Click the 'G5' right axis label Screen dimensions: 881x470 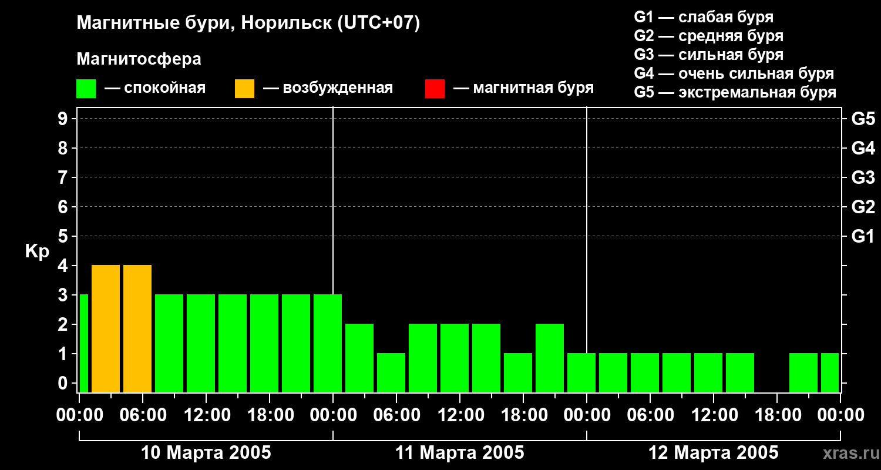click(863, 119)
